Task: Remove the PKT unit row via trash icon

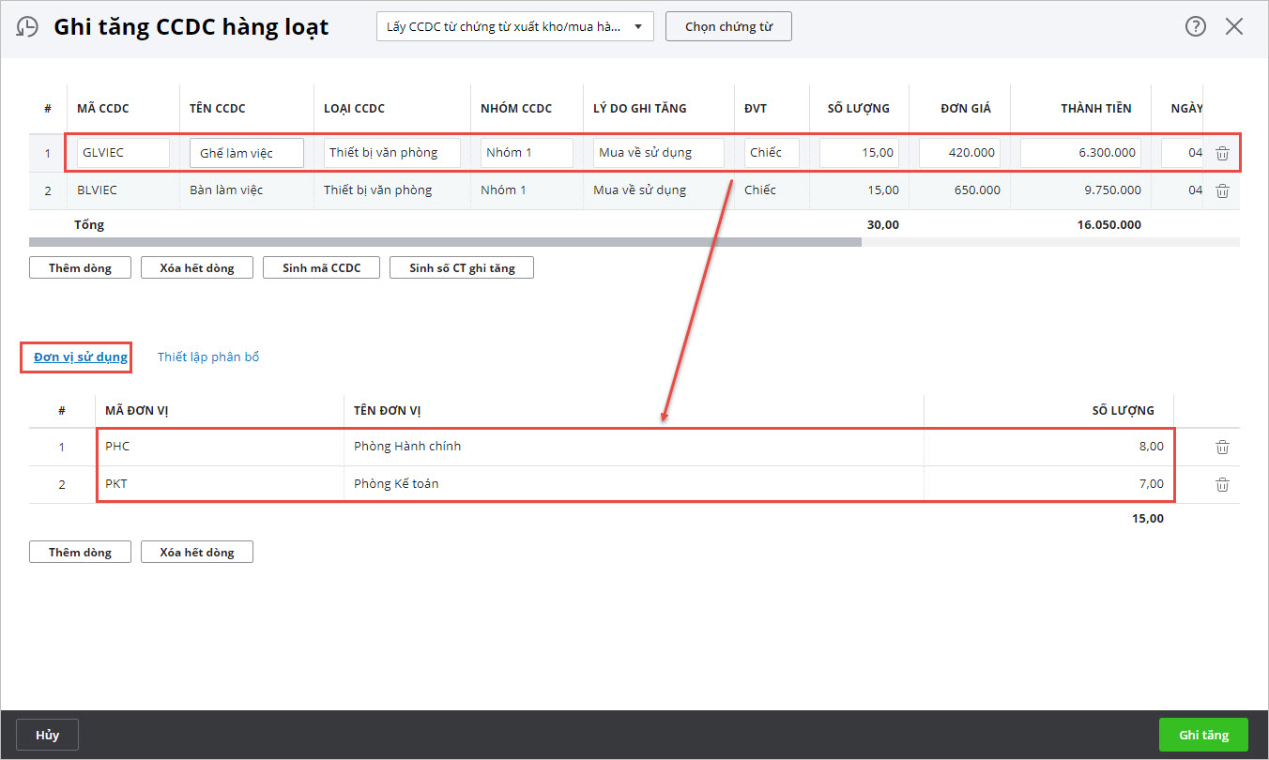Action: pos(1222,484)
